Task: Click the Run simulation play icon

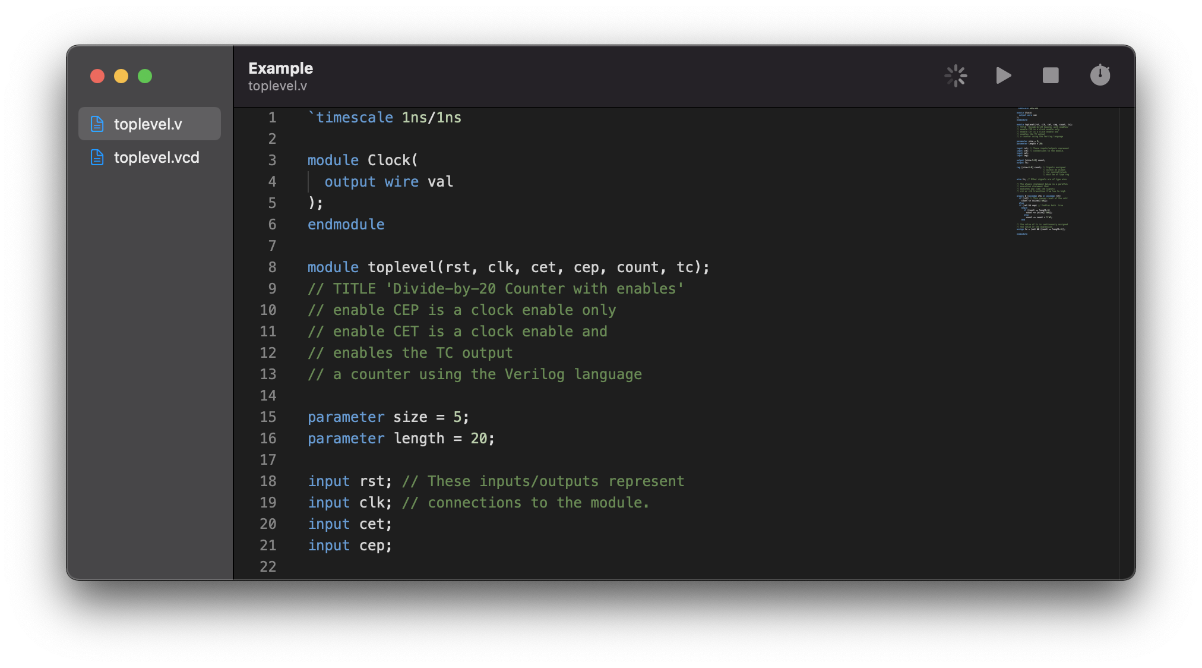Action: [x=1003, y=75]
